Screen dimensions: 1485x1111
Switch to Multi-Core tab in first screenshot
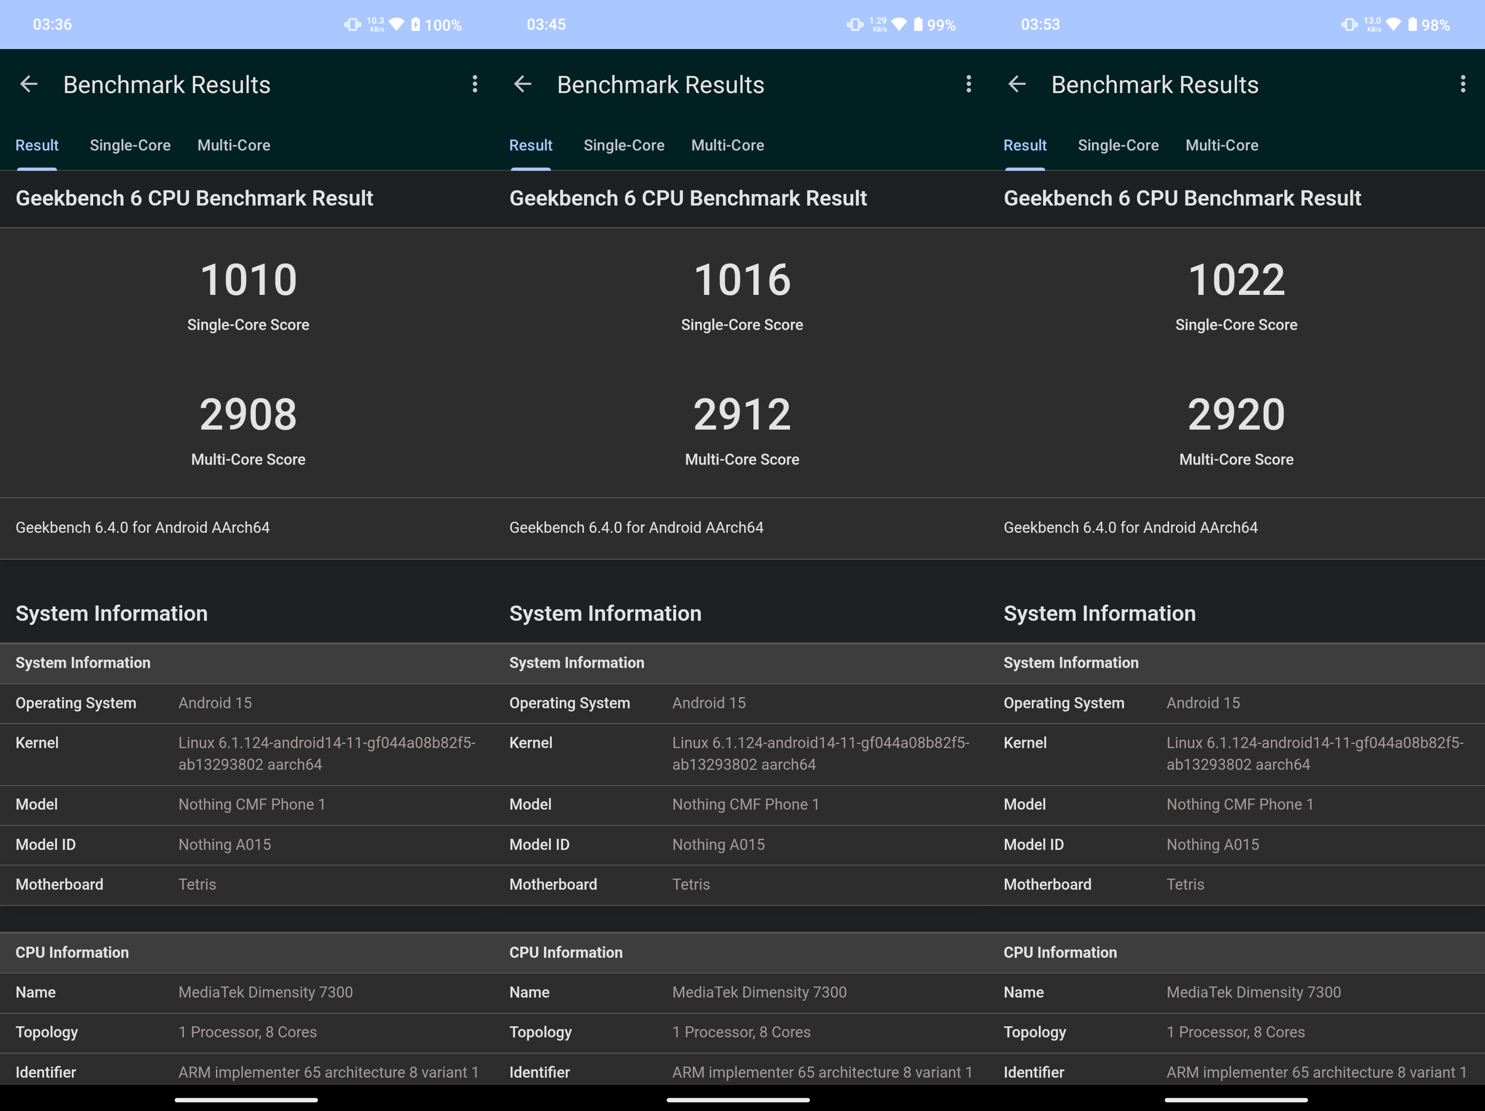234,145
